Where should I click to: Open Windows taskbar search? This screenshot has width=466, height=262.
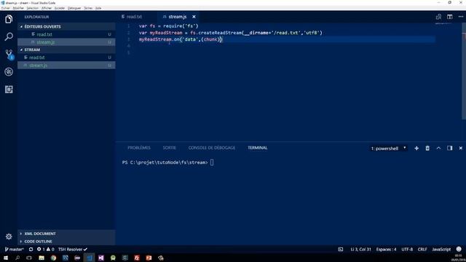17,258
